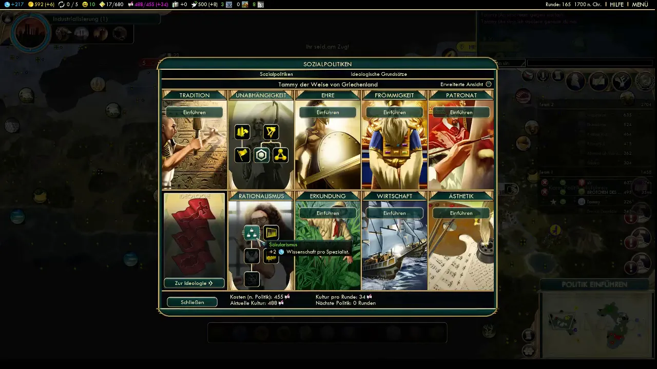The image size is (657, 369).
Task: Select the eagle-wings policy icon in Rationalismus
Action: point(252,256)
